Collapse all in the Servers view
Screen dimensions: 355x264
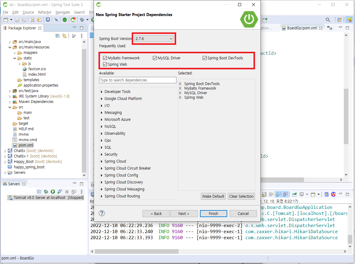[x=39, y=192]
